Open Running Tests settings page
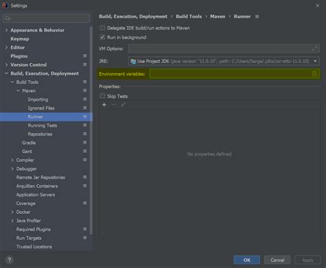 [43, 125]
